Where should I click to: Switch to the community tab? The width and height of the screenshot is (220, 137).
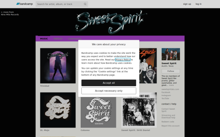click(75, 39)
